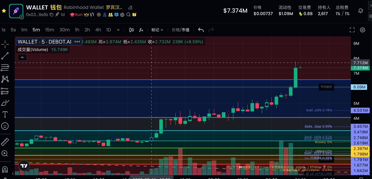Open the crown 1/1 indicator
Screen dimensions: 372x179
pyautogui.click(x=89, y=15)
